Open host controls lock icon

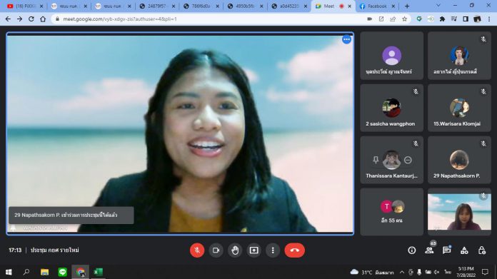pos(482,250)
